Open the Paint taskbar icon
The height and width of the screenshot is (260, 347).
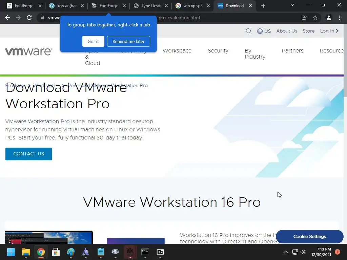pyautogui.click(x=71, y=252)
